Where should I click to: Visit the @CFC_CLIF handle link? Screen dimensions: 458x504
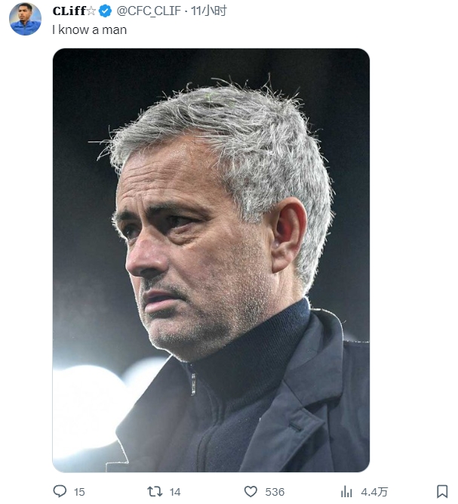(149, 11)
